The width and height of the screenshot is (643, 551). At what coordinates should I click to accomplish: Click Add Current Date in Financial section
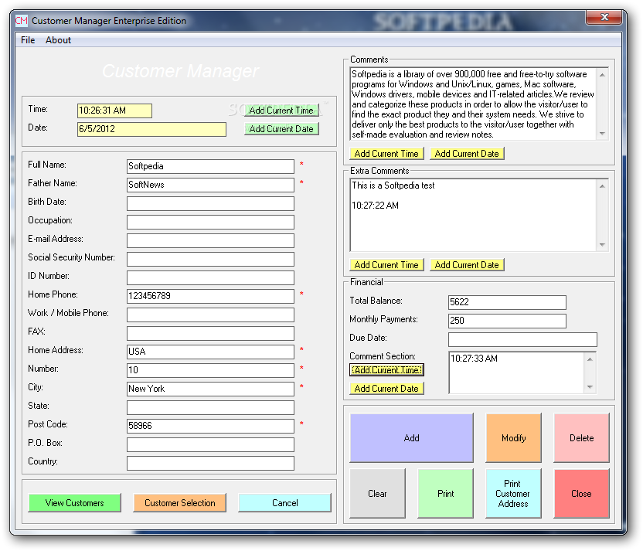(386, 388)
